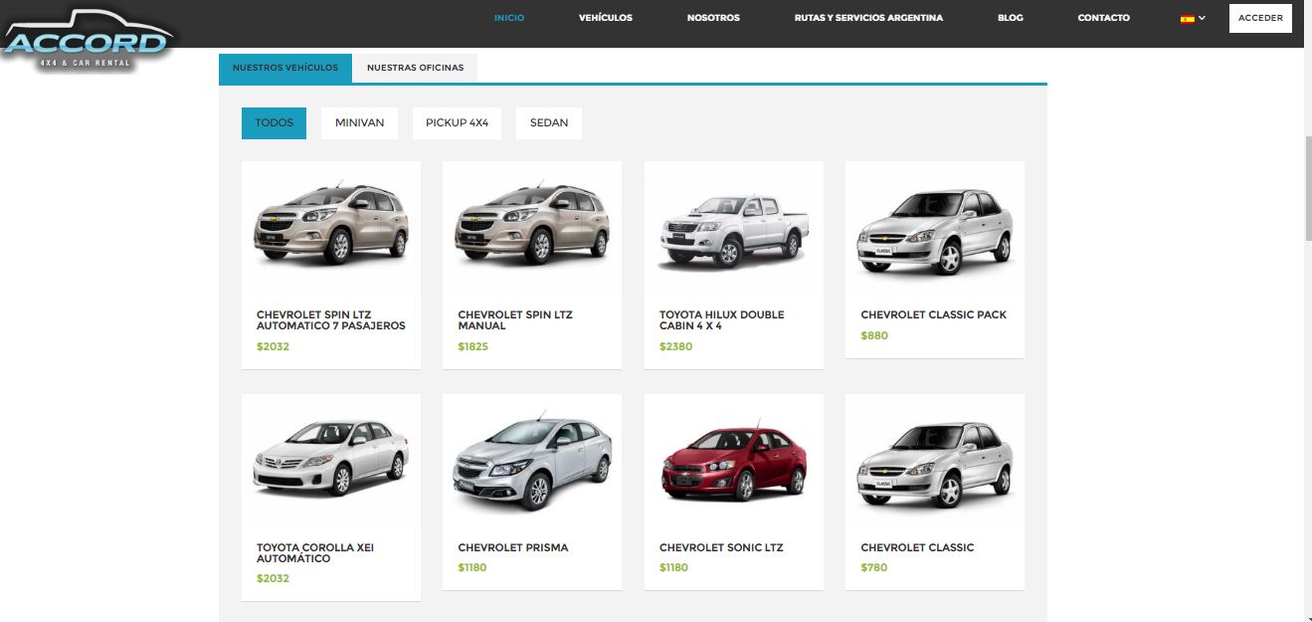Open the language selector chevron
This screenshot has width=1312, height=622.
pyautogui.click(x=1201, y=17)
